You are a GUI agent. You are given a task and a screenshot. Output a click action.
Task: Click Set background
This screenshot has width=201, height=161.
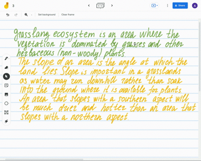click(46, 15)
